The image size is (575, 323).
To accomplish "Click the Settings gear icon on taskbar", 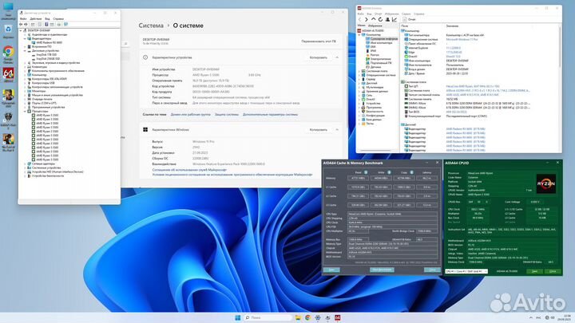I will pyautogui.click(x=318, y=317).
